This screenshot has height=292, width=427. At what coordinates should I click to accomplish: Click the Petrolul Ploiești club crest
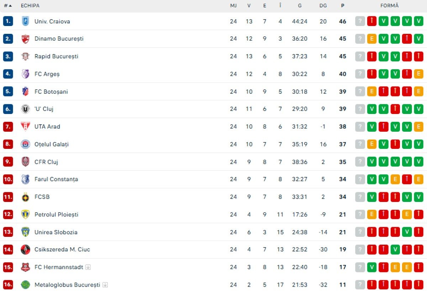coord(25,214)
